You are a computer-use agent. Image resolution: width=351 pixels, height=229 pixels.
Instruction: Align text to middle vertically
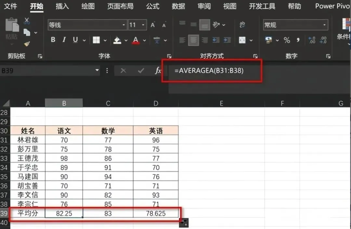(x=193, y=25)
